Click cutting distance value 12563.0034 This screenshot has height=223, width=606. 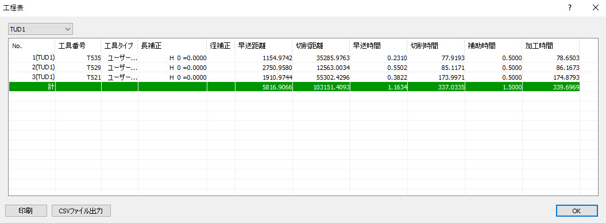click(x=333, y=68)
